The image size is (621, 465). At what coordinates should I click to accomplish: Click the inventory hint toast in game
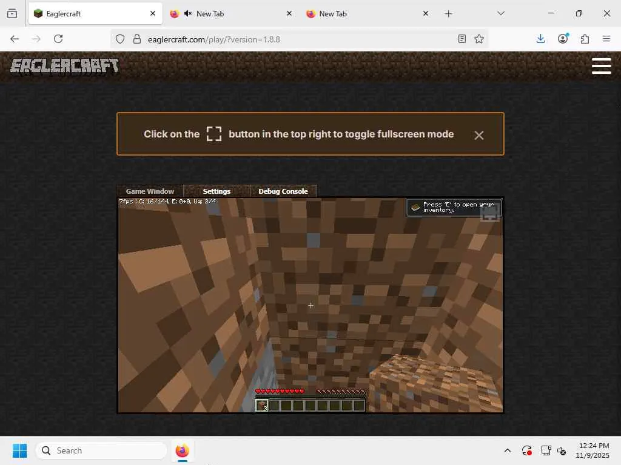click(x=454, y=207)
